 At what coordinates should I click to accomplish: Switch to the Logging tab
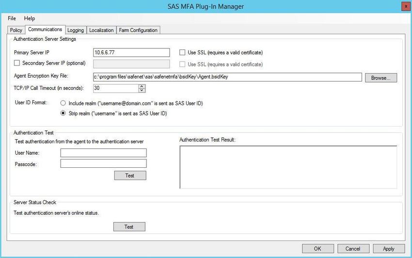tap(76, 30)
